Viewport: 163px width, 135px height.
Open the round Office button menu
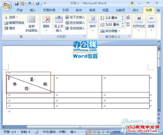[x=7, y=6]
